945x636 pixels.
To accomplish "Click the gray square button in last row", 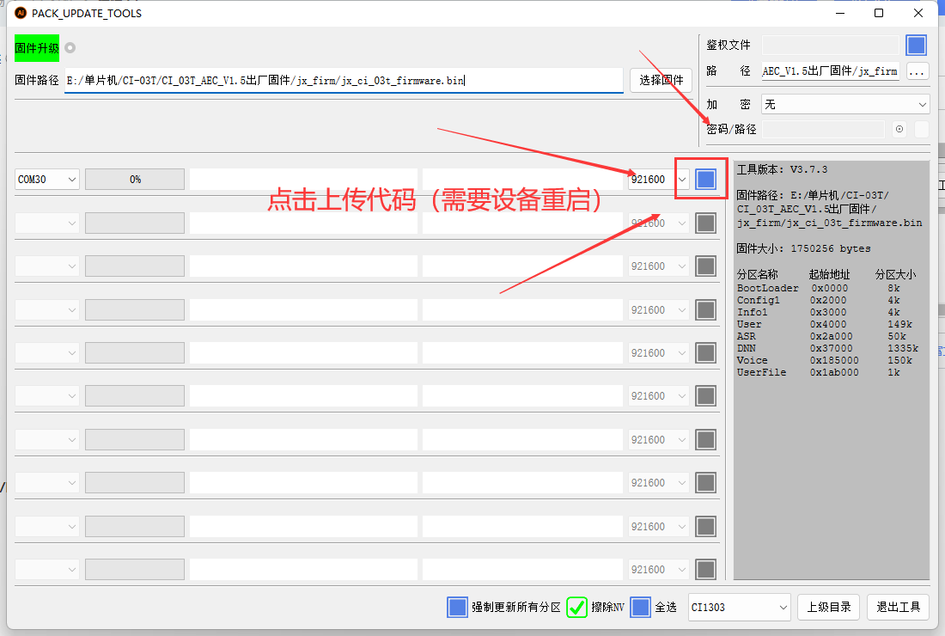I will coord(705,569).
